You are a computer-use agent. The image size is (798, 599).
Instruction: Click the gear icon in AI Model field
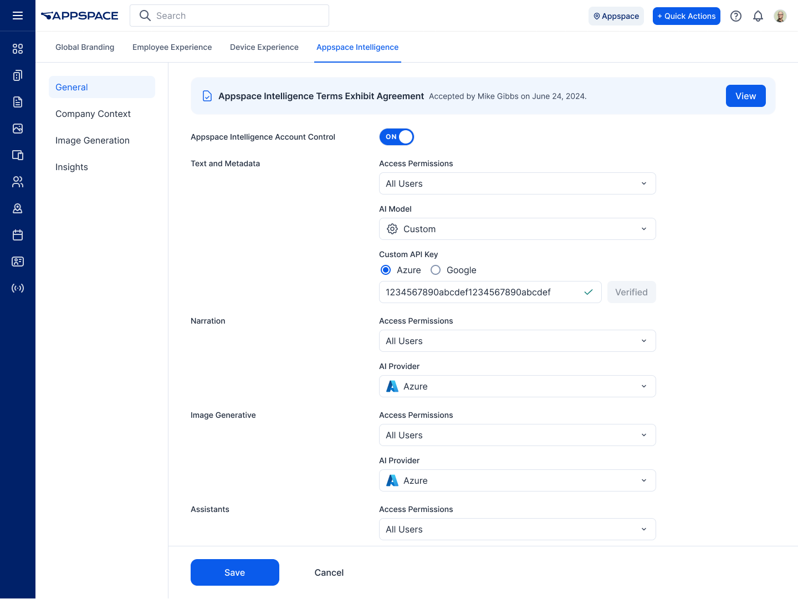pos(392,229)
